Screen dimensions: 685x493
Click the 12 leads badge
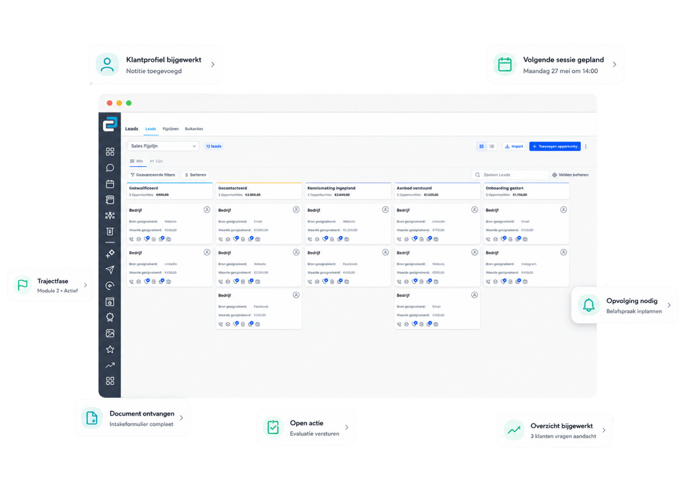click(214, 147)
